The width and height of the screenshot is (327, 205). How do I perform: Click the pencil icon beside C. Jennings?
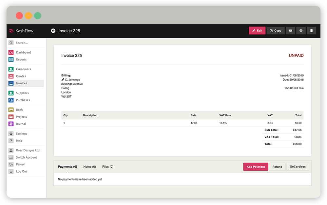point(63,80)
